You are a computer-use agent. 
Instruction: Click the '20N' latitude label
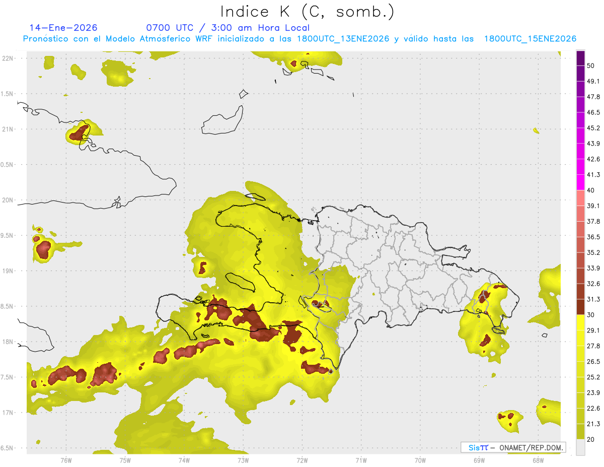[x=9, y=200]
